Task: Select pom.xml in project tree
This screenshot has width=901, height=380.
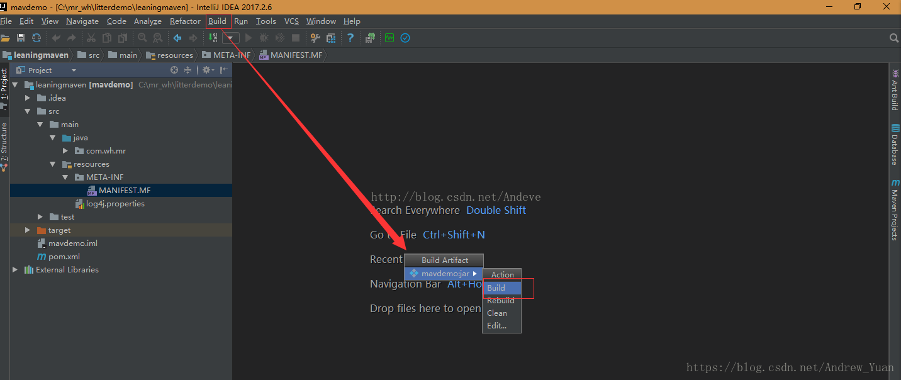Action: coord(64,256)
